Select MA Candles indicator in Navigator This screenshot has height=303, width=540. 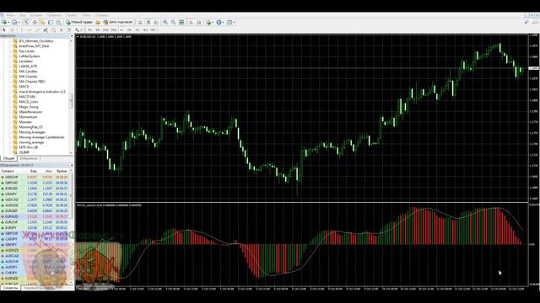[28, 71]
